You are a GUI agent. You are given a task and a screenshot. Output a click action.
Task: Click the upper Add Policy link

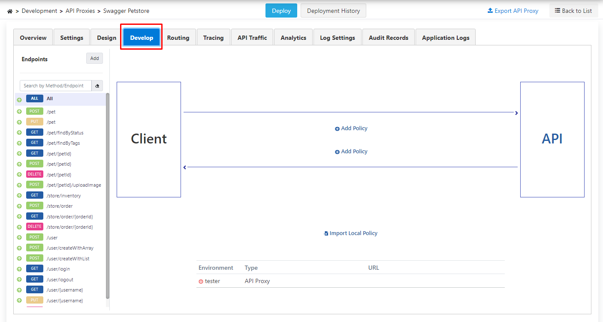pos(351,128)
